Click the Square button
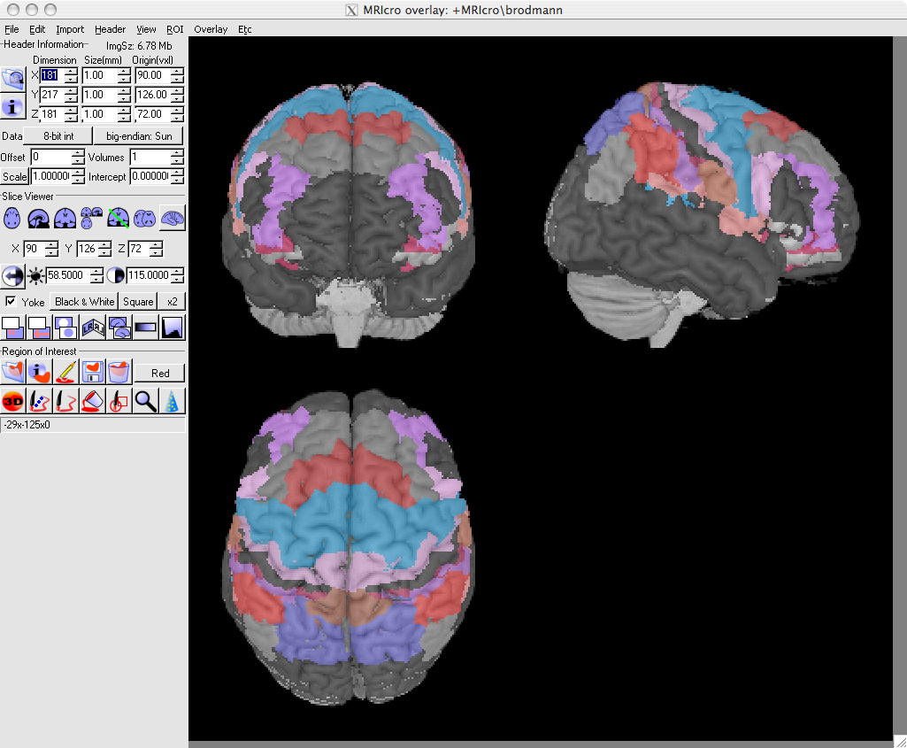The image size is (907, 748). point(138,302)
